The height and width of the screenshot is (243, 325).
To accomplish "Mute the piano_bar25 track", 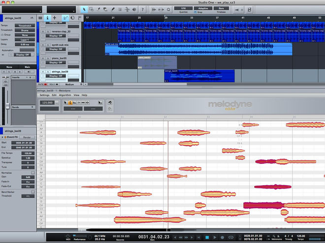I will (43, 58).
